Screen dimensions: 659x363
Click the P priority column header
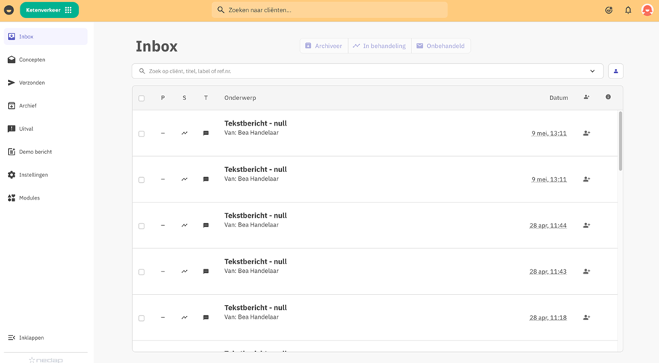point(163,98)
